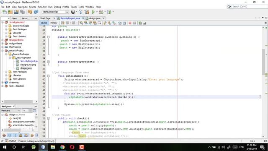Viewport: 268px width, 151px height.
Task: Click the Save All toolbar icon
Action: pos(22,12)
